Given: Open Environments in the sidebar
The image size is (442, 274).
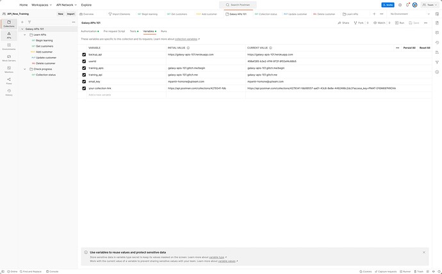Looking at the screenshot, I should click(9, 47).
